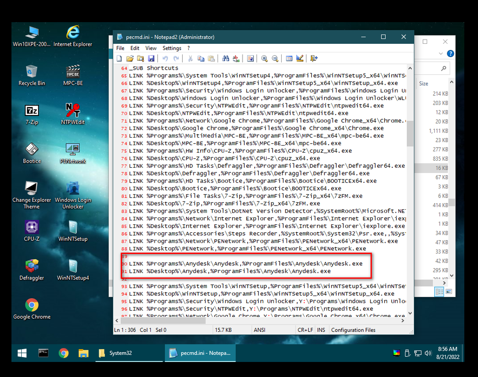Click the horizontal scrollbar right arrow

click(403, 320)
